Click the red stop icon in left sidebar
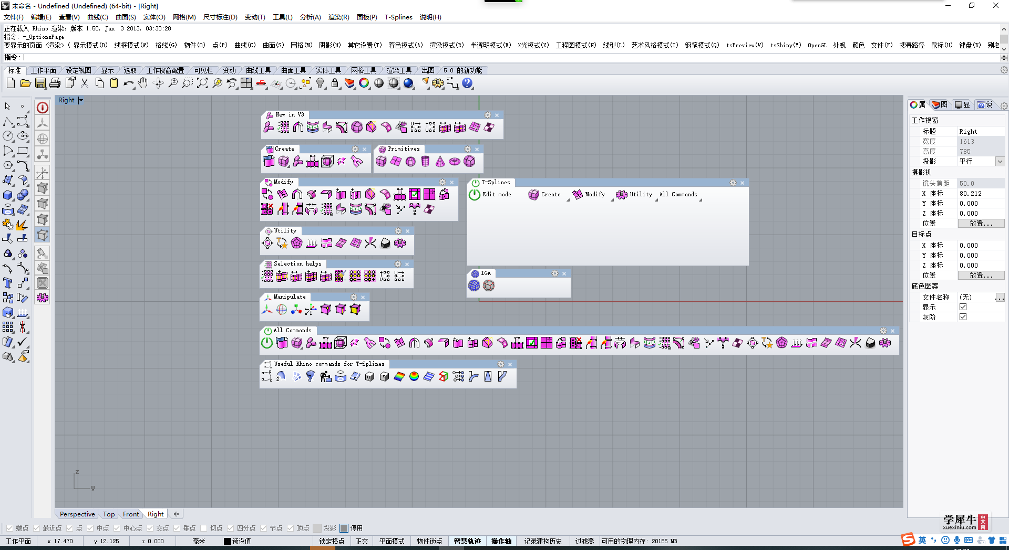This screenshot has width=1009, height=550. (x=43, y=108)
